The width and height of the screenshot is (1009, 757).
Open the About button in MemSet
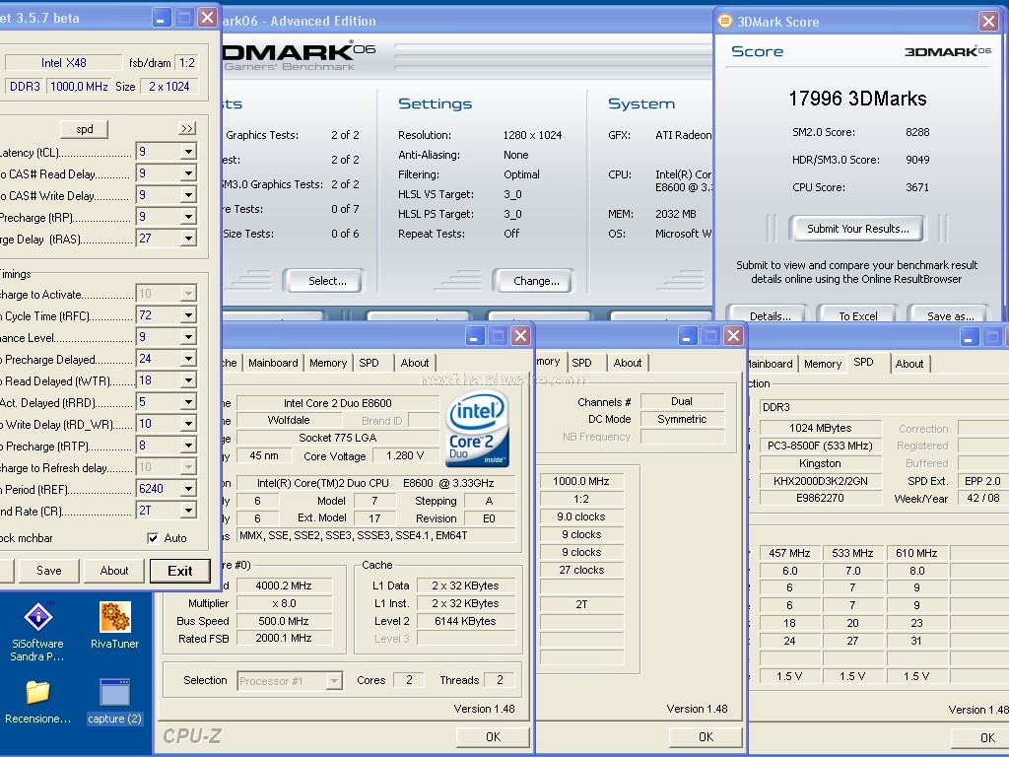pos(114,571)
